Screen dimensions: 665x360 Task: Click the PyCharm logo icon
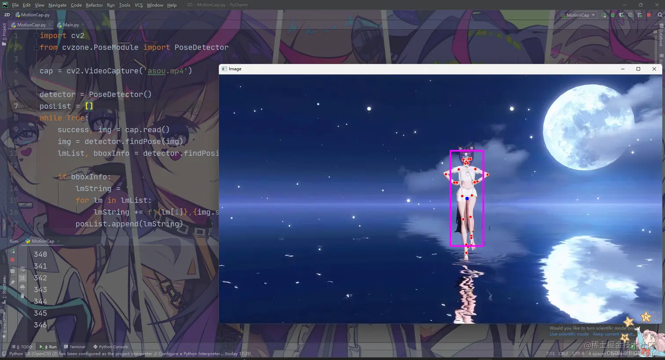point(5,5)
